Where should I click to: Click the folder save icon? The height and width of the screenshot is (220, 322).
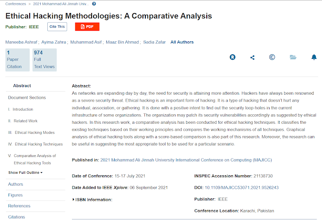(x=293, y=57)
